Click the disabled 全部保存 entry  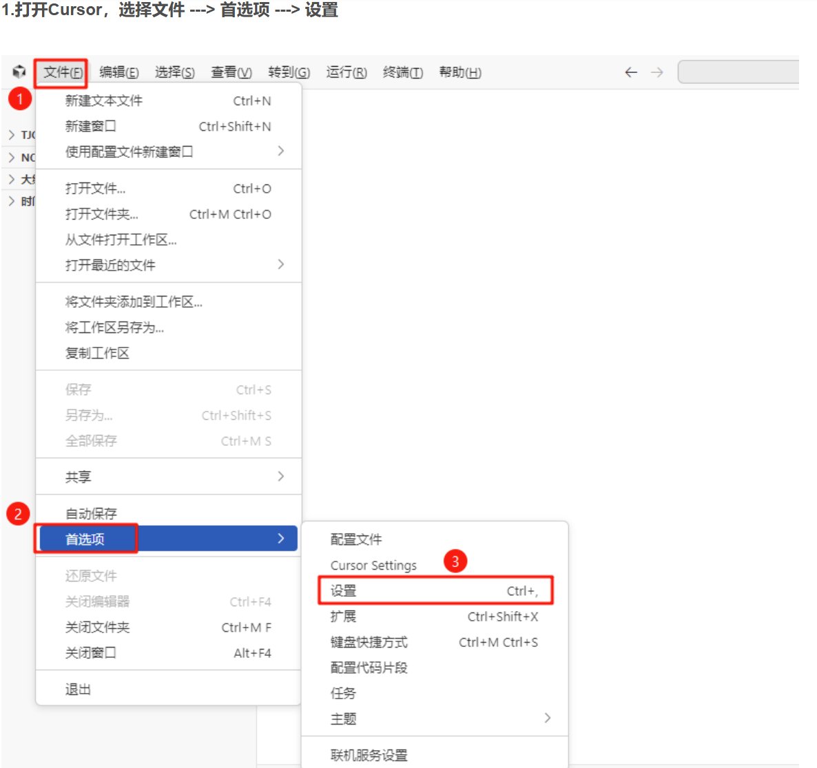click(x=168, y=440)
